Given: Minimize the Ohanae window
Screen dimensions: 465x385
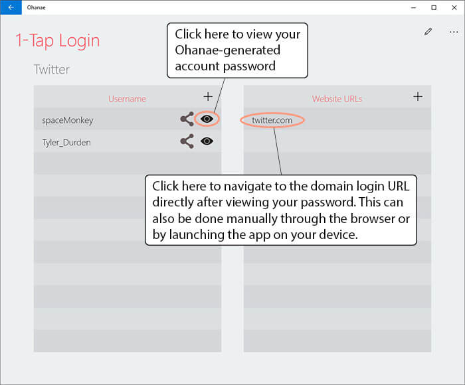Looking at the screenshot, I should (x=413, y=7).
